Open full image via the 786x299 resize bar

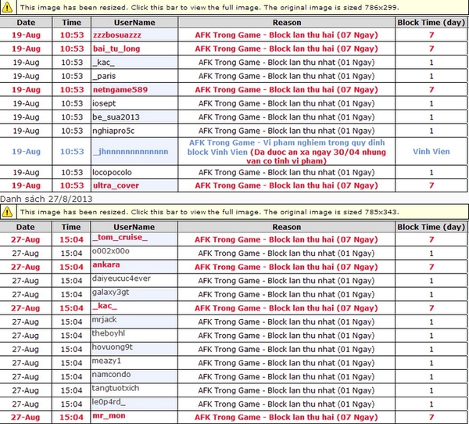click(234, 8)
